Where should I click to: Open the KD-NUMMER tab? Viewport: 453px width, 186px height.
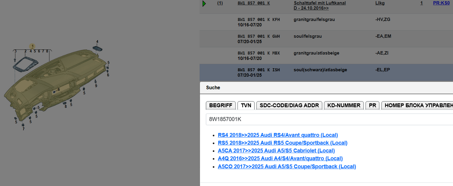(344, 105)
